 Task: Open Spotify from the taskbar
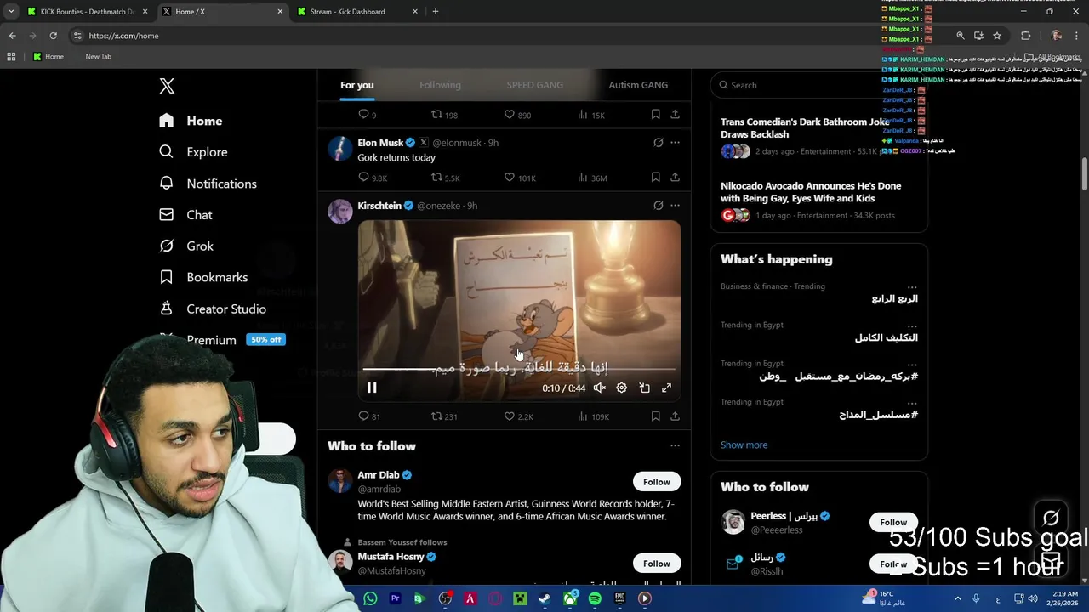pos(595,598)
